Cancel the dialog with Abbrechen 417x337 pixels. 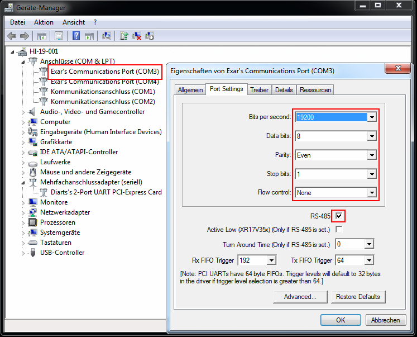386,320
